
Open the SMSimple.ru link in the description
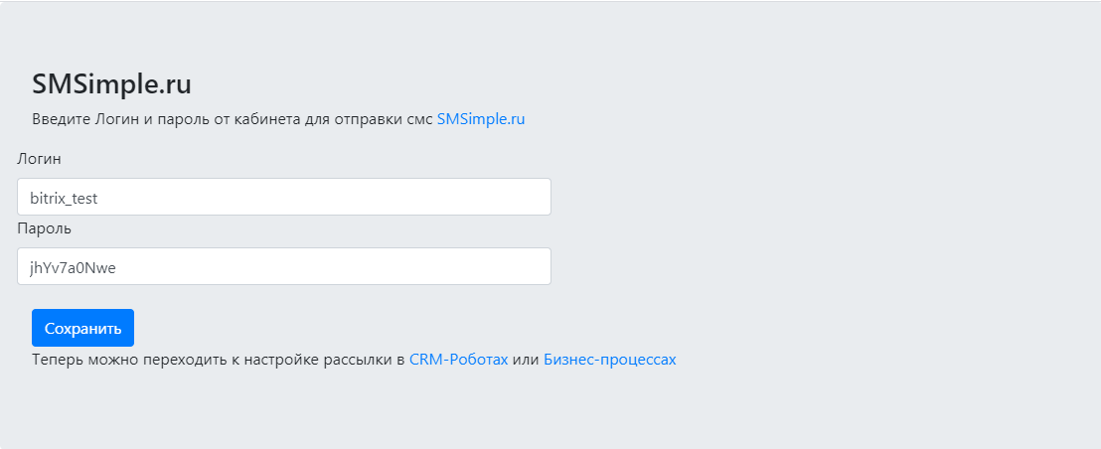(480, 119)
